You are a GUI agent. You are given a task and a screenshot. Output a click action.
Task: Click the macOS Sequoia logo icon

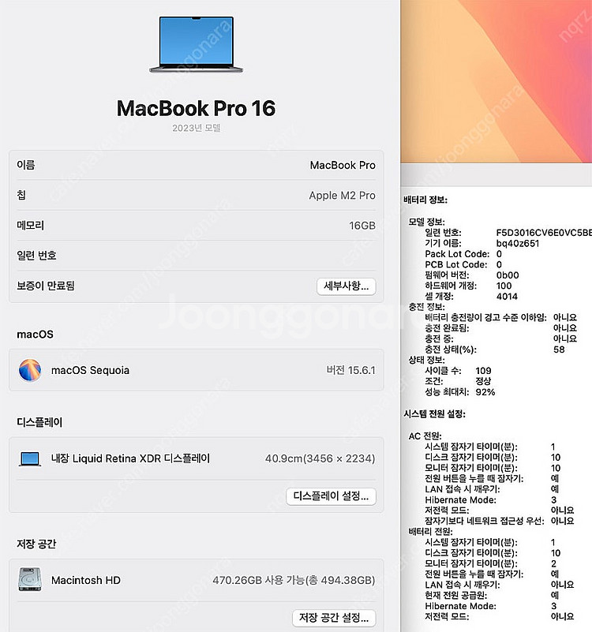coord(30,370)
